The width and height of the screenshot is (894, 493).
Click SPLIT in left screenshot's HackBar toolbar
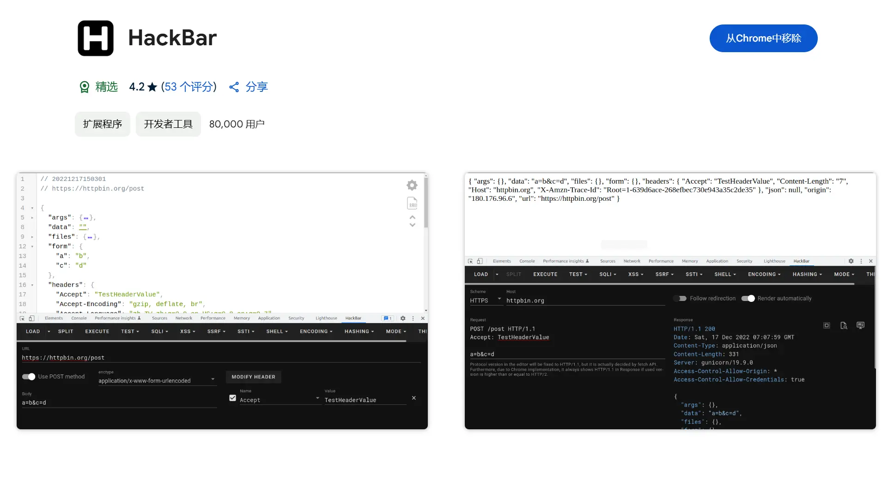[x=66, y=331]
